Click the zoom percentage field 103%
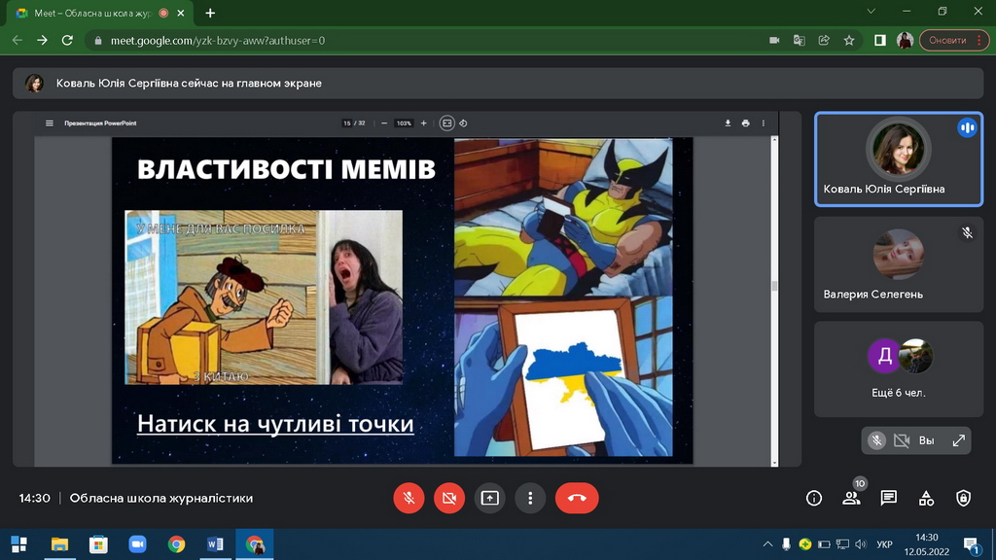 click(x=404, y=123)
